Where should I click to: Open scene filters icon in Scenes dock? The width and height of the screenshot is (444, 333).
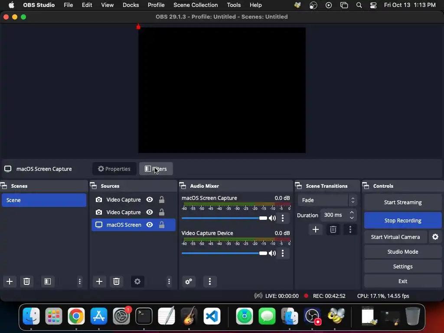coord(48,281)
